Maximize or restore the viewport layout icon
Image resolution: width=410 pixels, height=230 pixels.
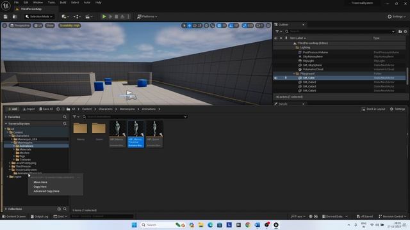pyautogui.click(x=268, y=26)
